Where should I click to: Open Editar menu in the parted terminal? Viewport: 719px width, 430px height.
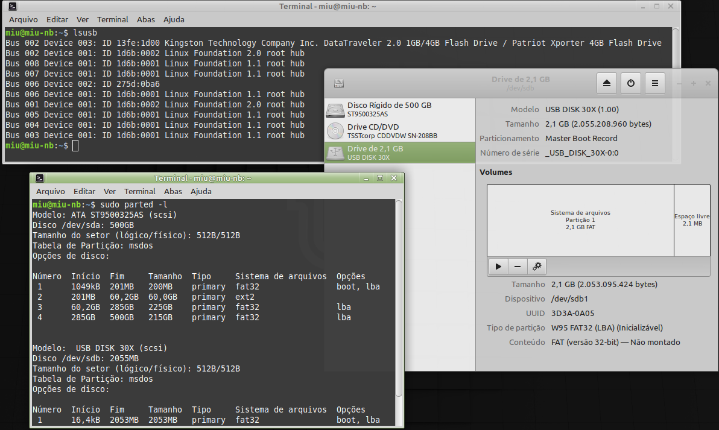pyautogui.click(x=84, y=192)
